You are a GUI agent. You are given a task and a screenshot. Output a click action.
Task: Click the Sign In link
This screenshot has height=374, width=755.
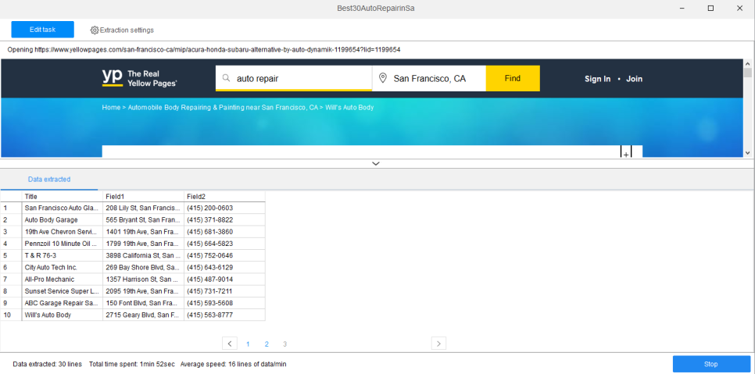click(x=598, y=79)
